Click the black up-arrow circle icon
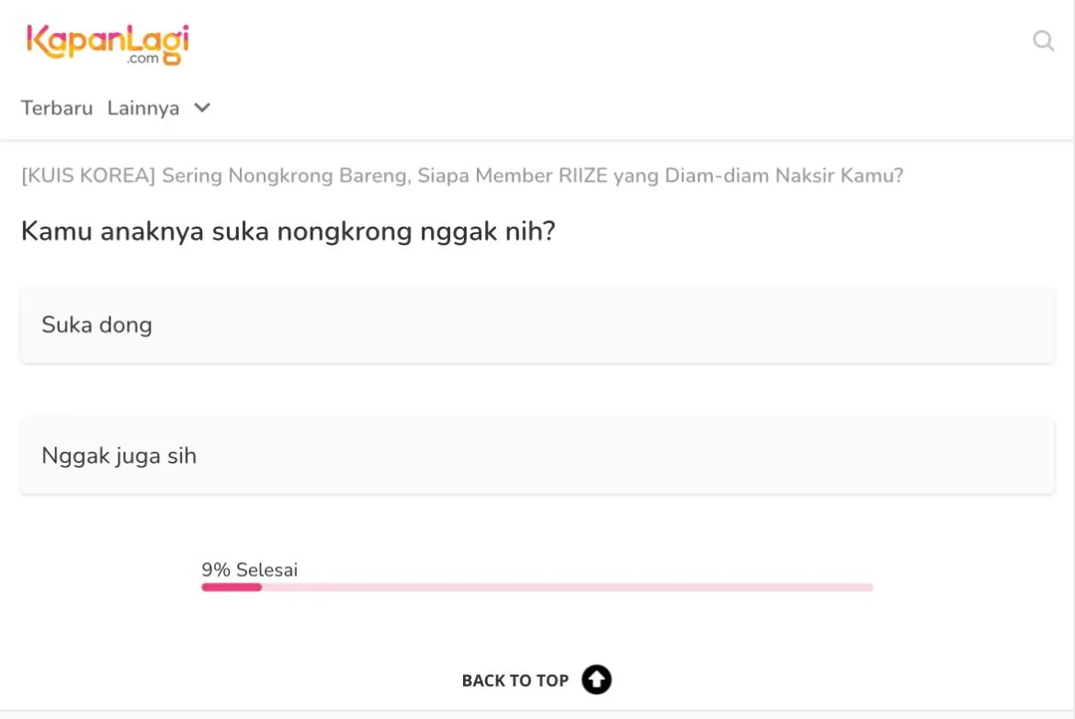The width and height of the screenshot is (1075, 719). (x=596, y=680)
